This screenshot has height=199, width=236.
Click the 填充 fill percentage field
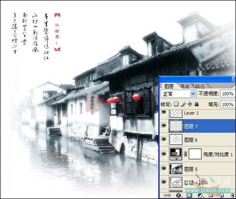coord(228,105)
